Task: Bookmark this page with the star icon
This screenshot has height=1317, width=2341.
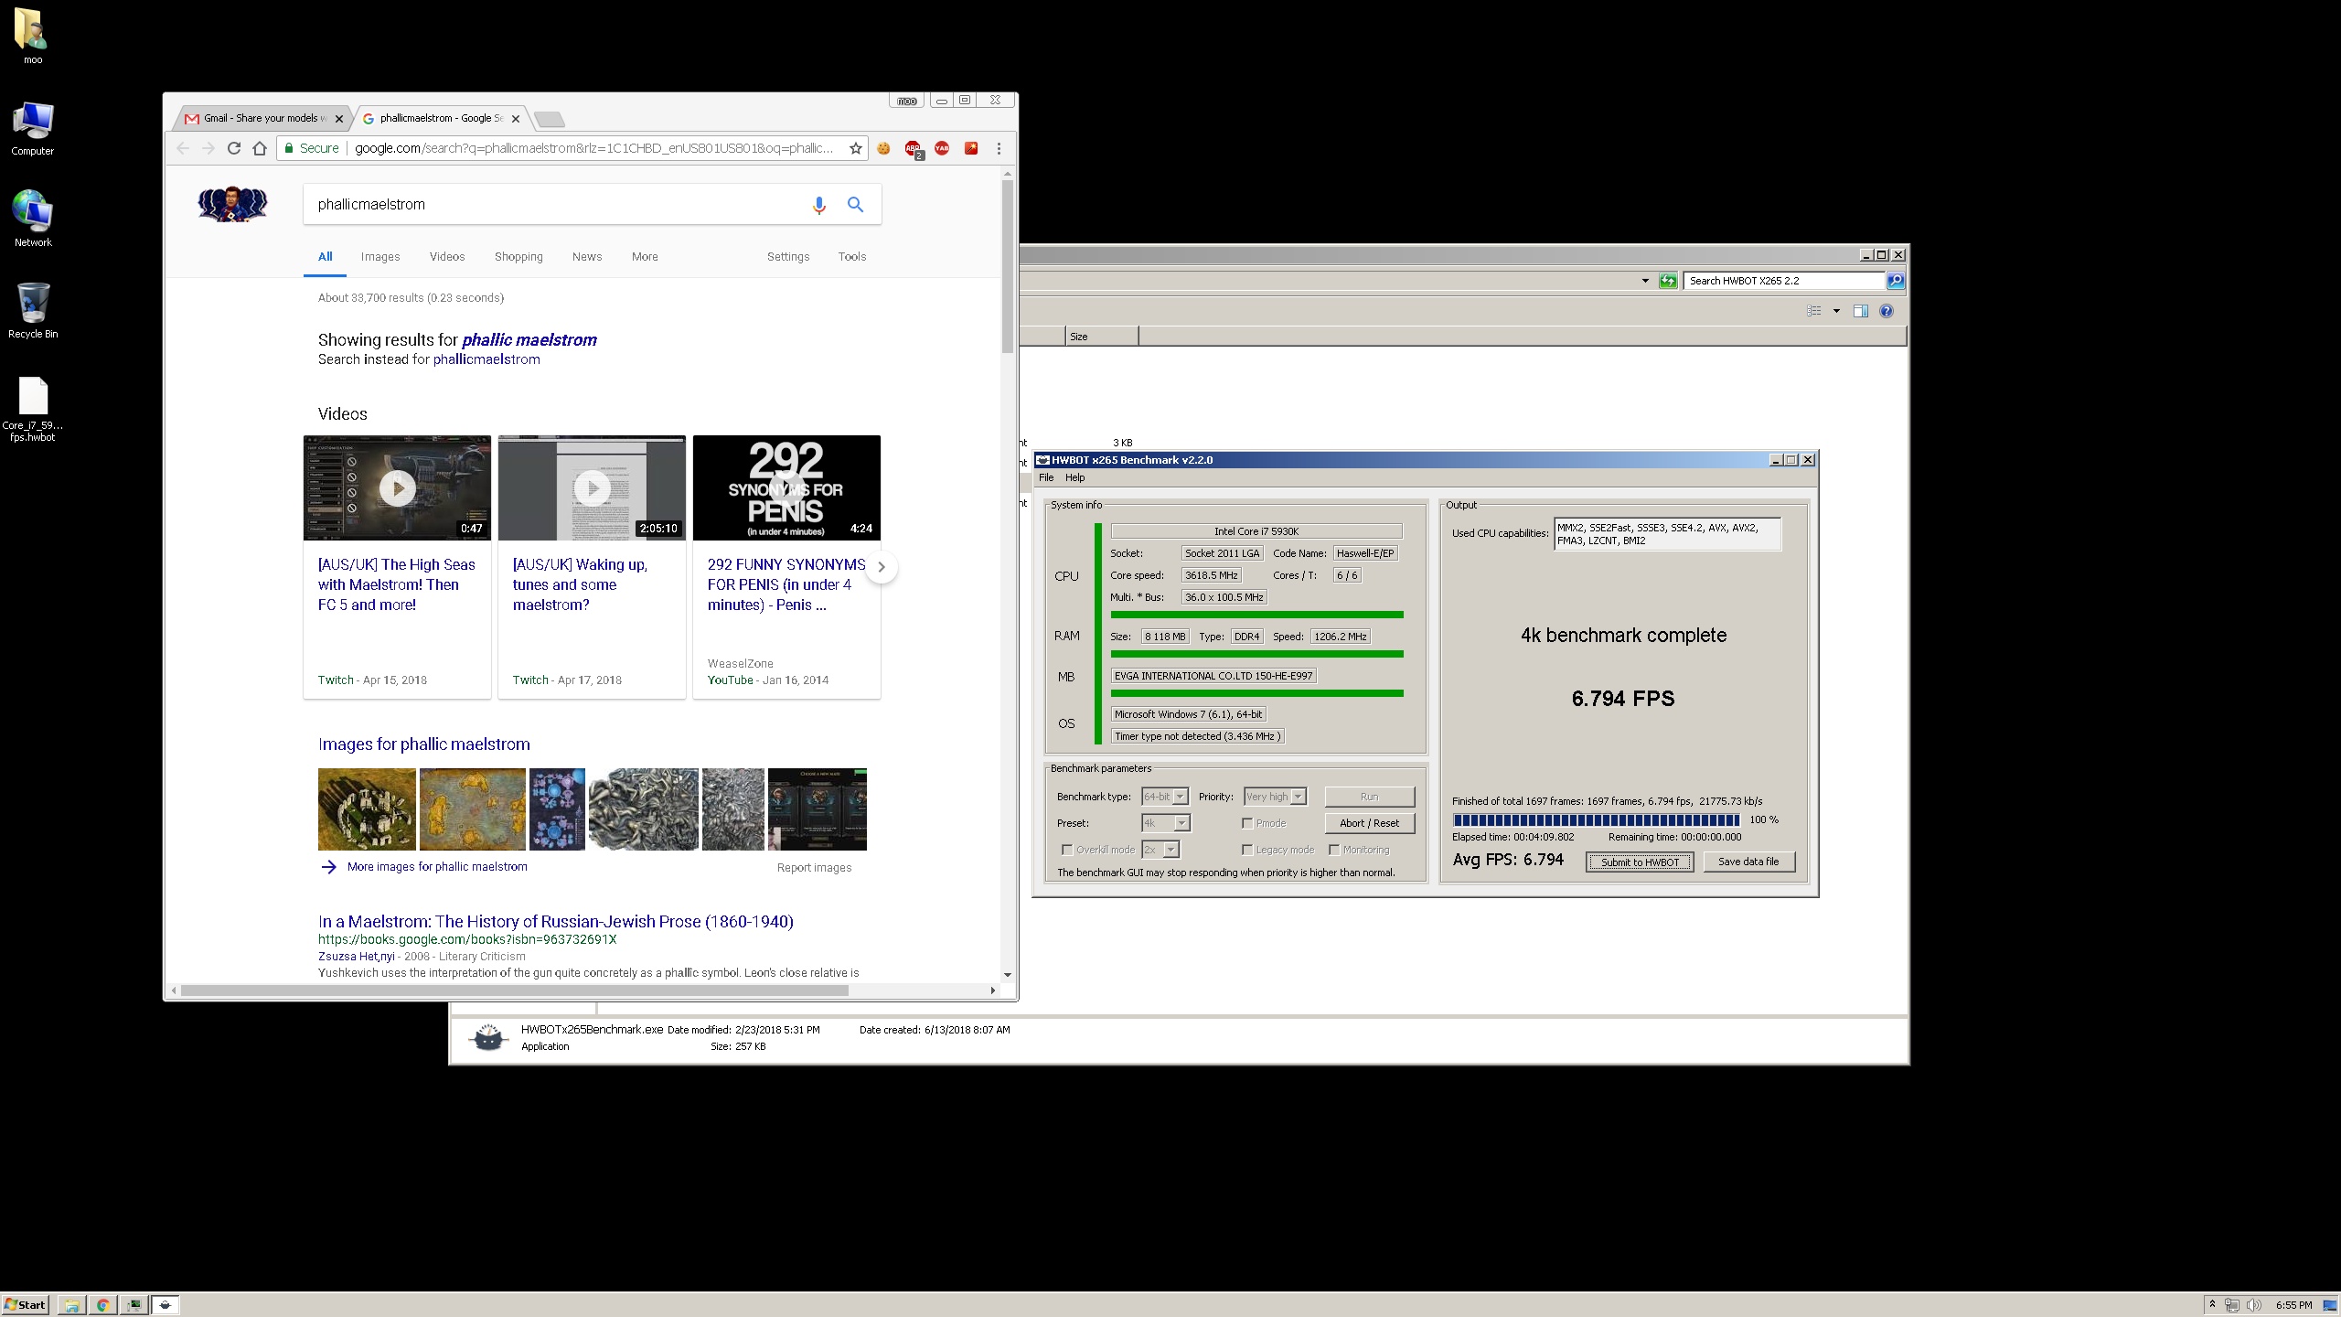Action: [x=856, y=148]
